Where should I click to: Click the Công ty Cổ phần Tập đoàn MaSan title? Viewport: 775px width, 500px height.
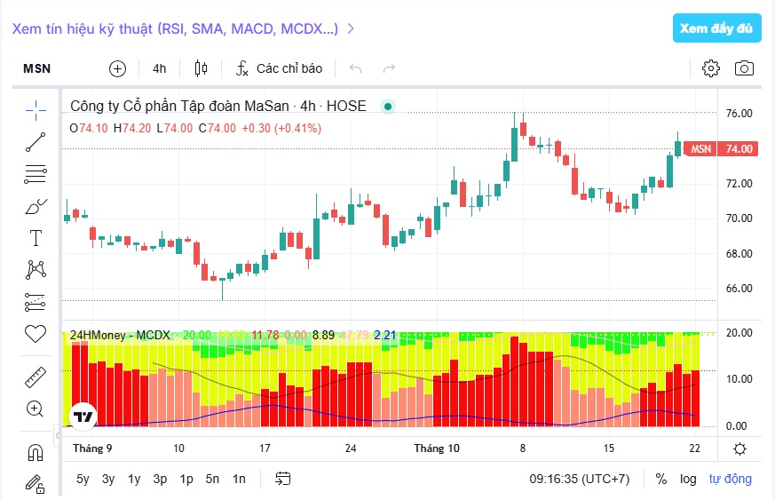[218, 106]
